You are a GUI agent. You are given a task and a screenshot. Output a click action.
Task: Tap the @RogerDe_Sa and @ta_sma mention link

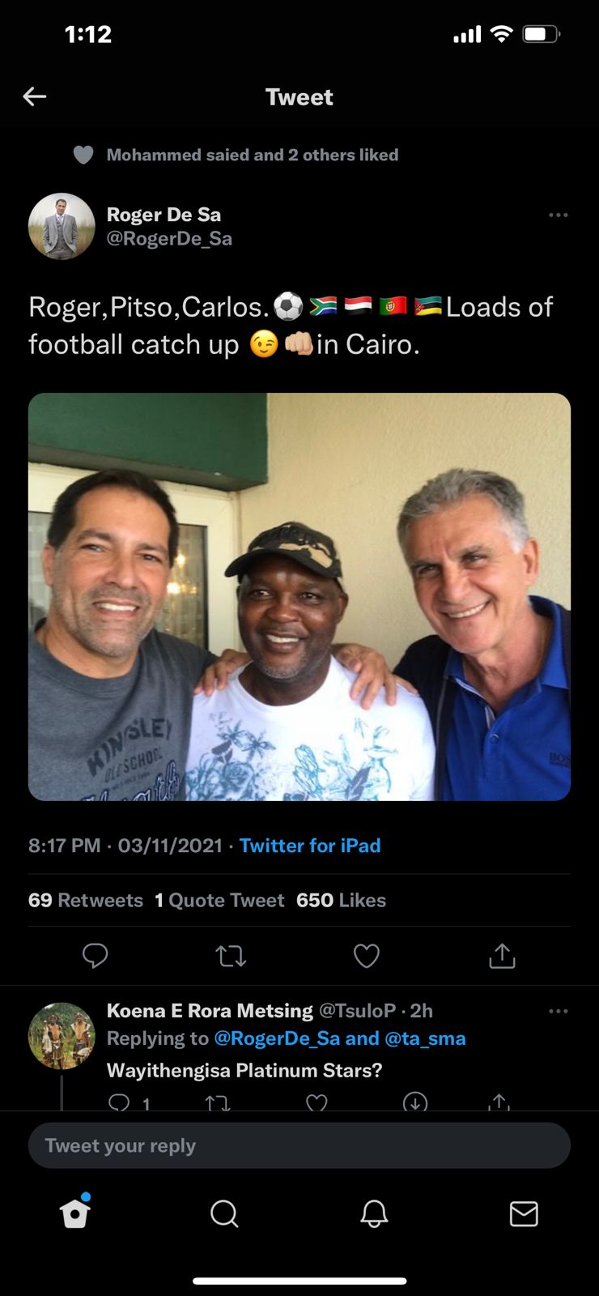point(339,1038)
